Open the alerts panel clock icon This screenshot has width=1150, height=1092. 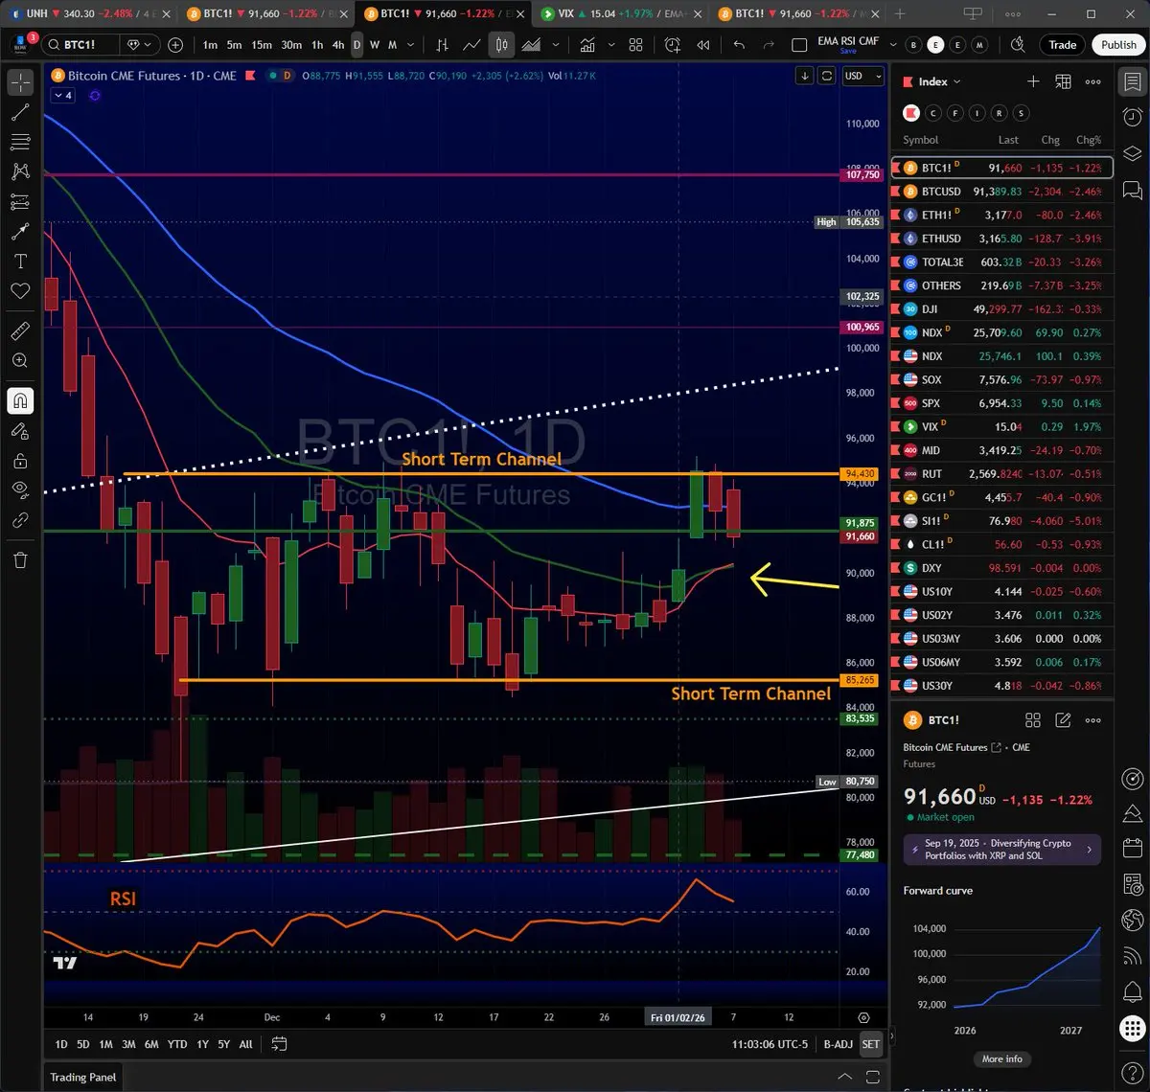pos(1132,117)
